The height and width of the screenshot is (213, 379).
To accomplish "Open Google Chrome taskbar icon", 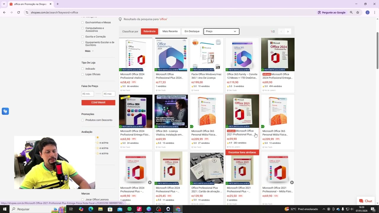I will 178,209.
